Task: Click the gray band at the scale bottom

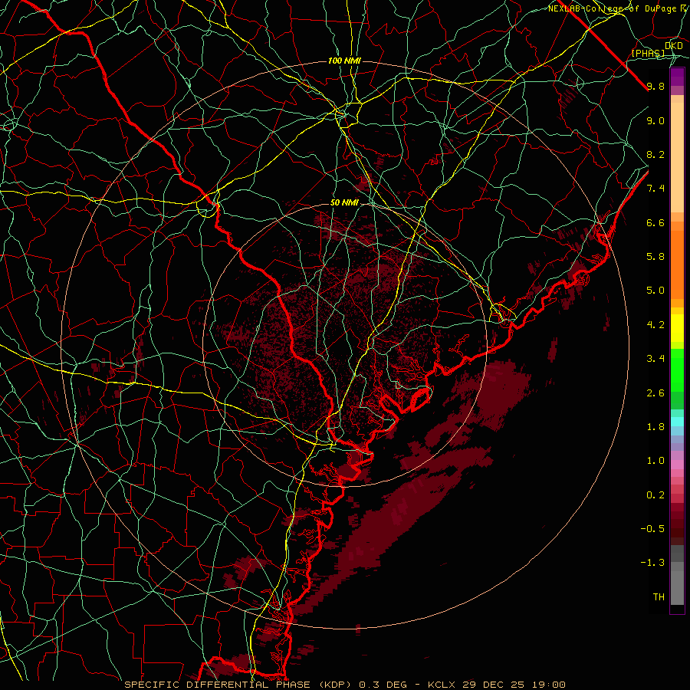Action: (677, 574)
